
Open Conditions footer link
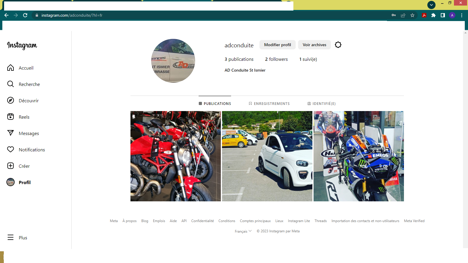pos(227,221)
